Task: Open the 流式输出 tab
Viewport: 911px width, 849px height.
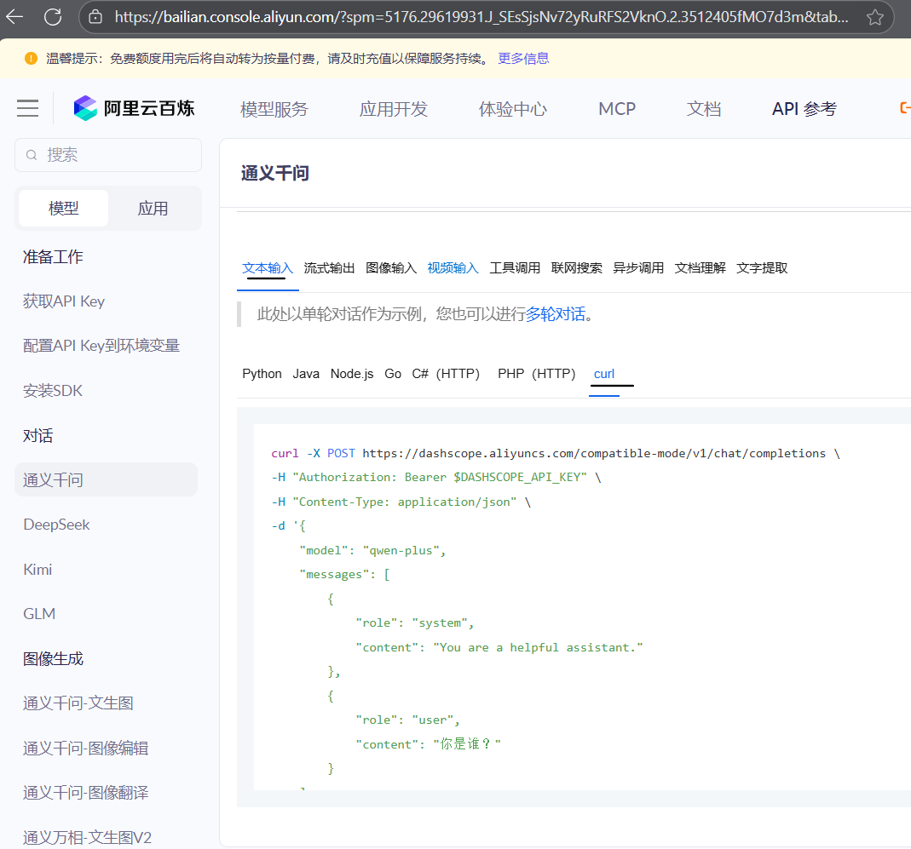Action: tap(329, 267)
